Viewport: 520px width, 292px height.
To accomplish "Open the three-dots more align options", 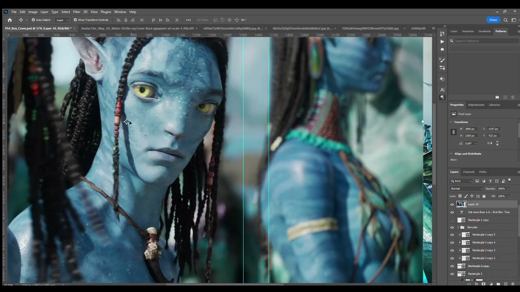I will (188, 20).
